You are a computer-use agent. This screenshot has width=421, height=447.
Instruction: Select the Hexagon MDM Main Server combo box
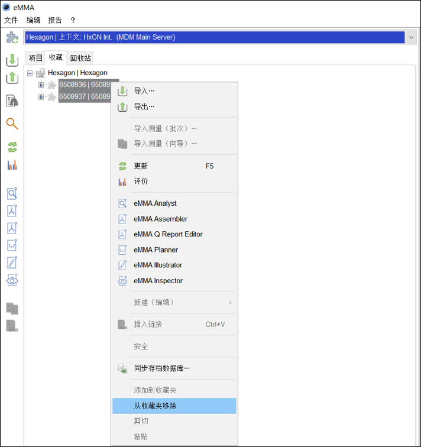[x=215, y=37]
